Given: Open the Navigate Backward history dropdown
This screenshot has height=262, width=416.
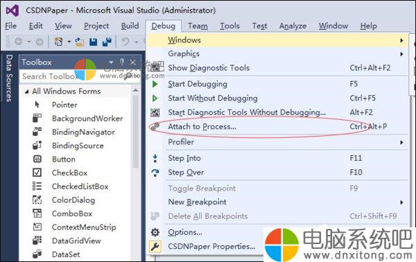Looking at the screenshot, I should pos(29,42).
